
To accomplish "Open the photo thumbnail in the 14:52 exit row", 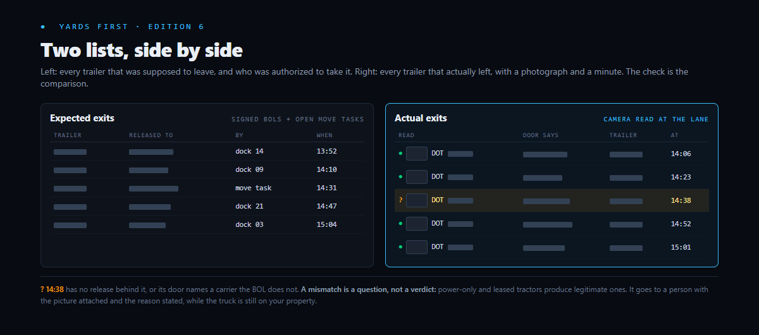I will click(x=417, y=224).
